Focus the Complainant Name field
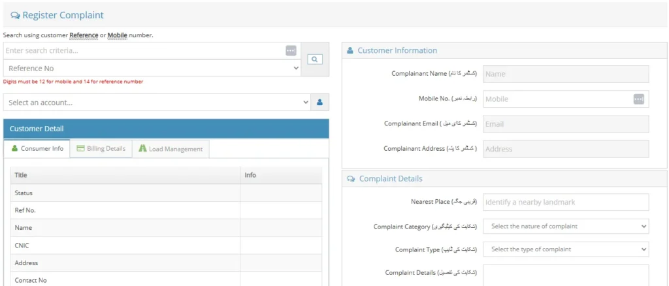This screenshot has width=669, height=286. click(x=566, y=74)
